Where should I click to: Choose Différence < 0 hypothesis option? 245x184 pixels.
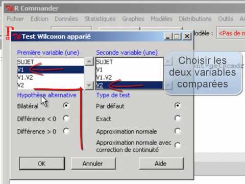66,119
